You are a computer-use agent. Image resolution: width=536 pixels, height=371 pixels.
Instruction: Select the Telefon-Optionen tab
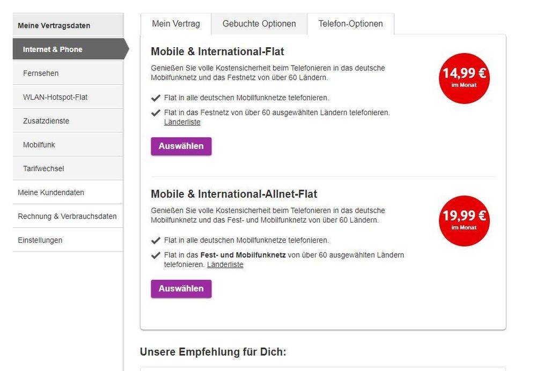click(351, 24)
